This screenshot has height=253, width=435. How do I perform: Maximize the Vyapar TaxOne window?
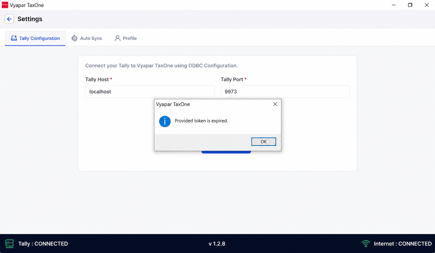point(410,5)
